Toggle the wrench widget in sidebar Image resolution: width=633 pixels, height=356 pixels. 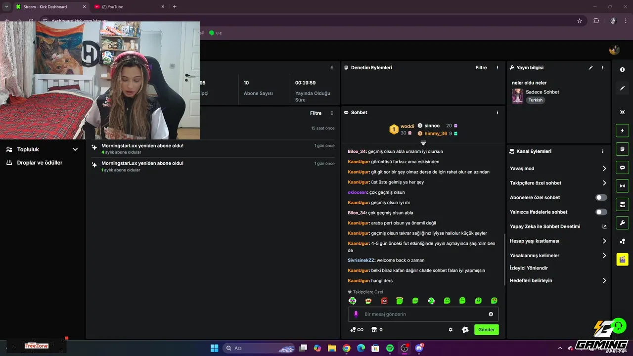click(622, 222)
